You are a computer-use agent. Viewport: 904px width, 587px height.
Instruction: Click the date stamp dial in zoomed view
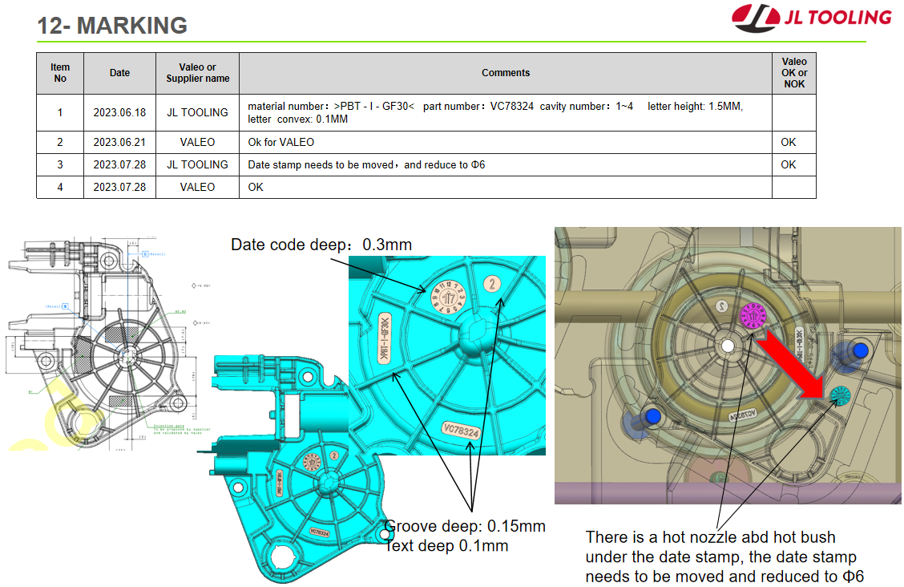coord(448,298)
